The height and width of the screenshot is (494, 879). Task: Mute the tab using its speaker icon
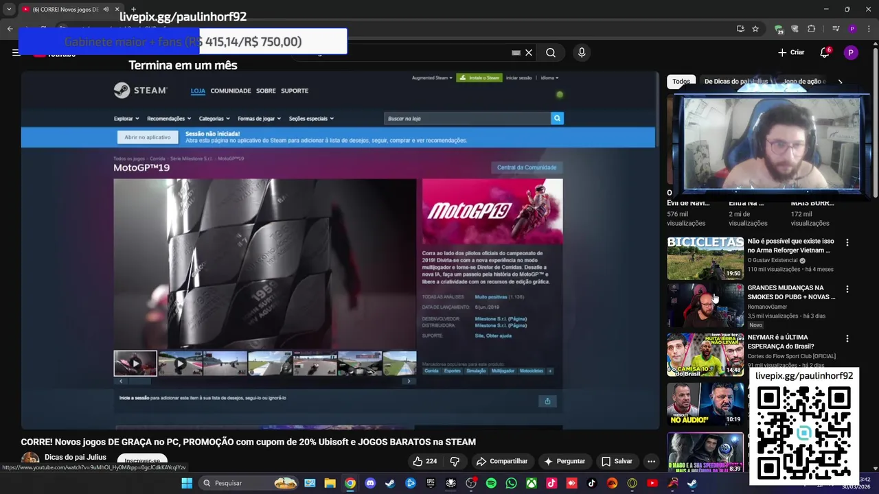(106, 9)
